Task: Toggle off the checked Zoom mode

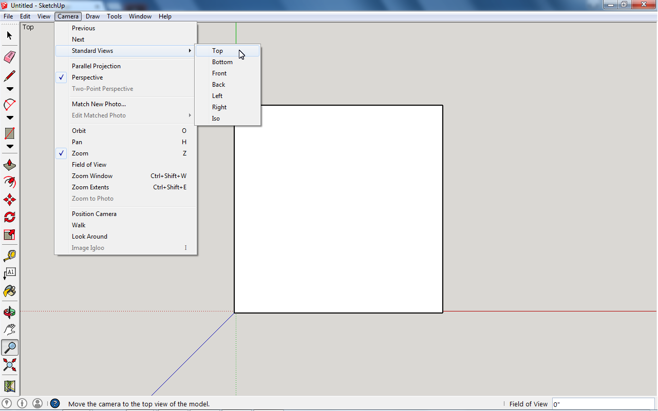Action: click(80, 153)
